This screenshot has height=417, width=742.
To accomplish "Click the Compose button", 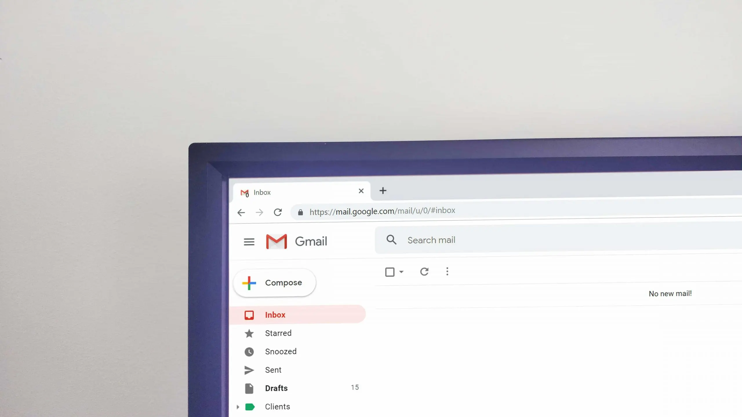I will (x=275, y=283).
